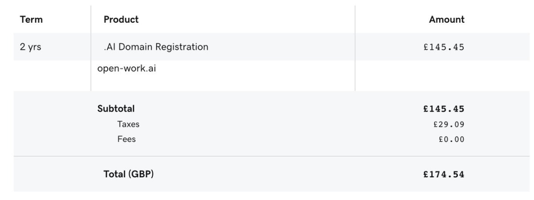Click the Fees label
The image size is (534, 200).
126,139
